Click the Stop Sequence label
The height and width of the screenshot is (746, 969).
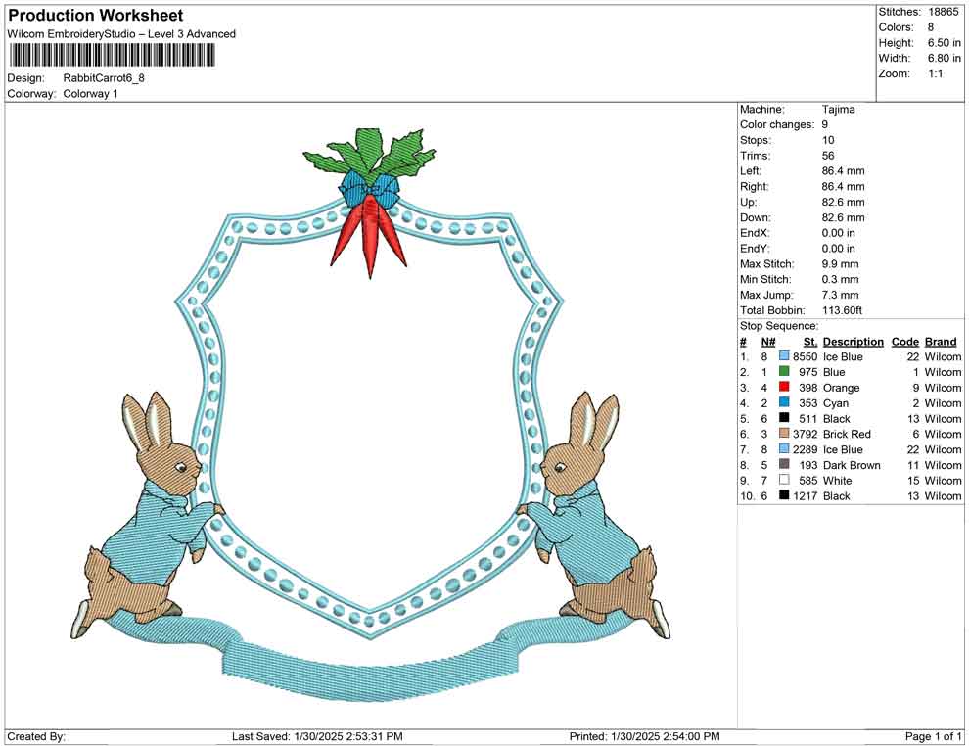(x=779, y=326)
